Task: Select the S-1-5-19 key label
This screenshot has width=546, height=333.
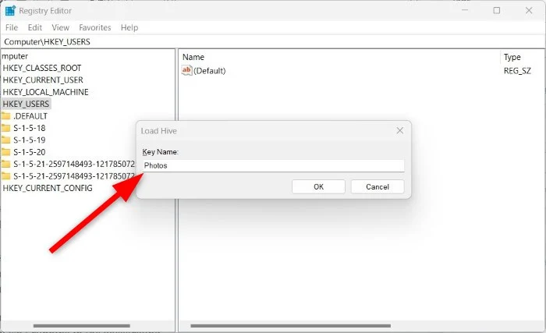Action: [30, 140]
